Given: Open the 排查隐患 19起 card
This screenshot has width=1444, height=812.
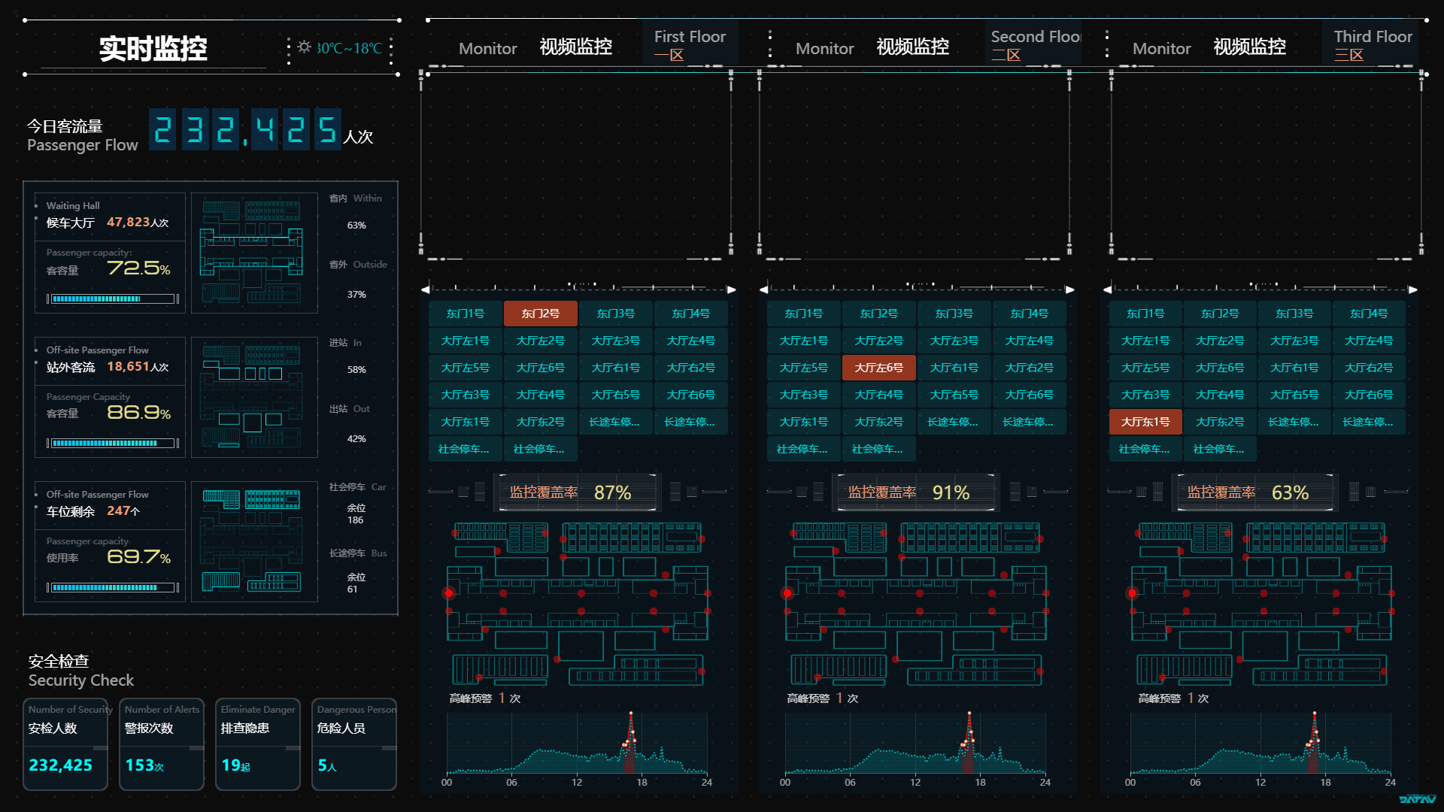Looking at the screenshot, I should [258, 744].
